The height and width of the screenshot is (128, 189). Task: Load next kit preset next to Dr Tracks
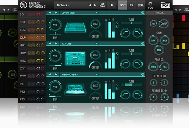(x=95, y=5)
